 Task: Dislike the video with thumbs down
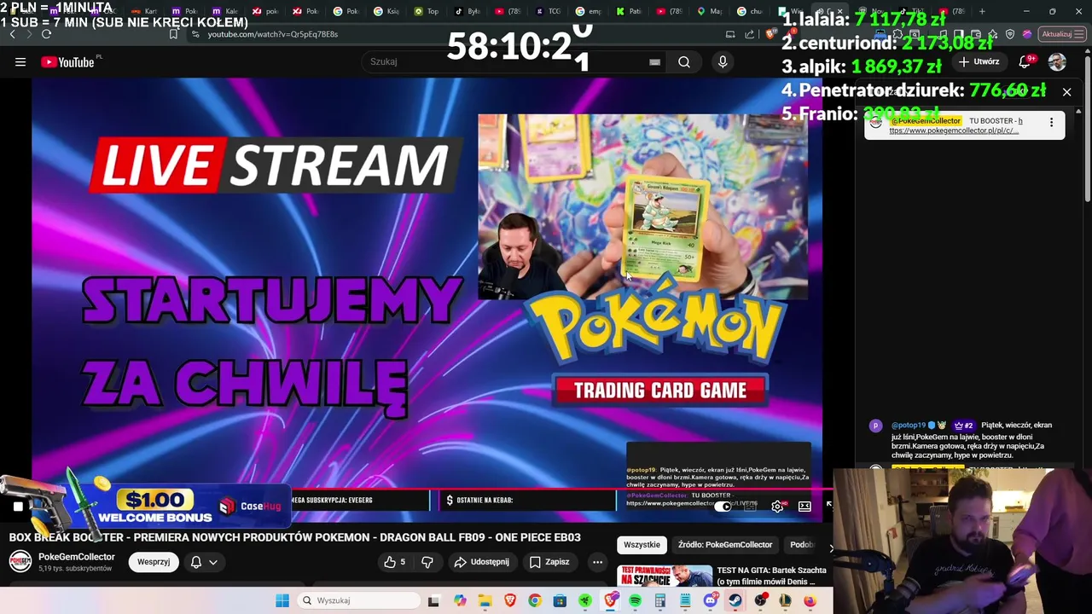point(427,562)
